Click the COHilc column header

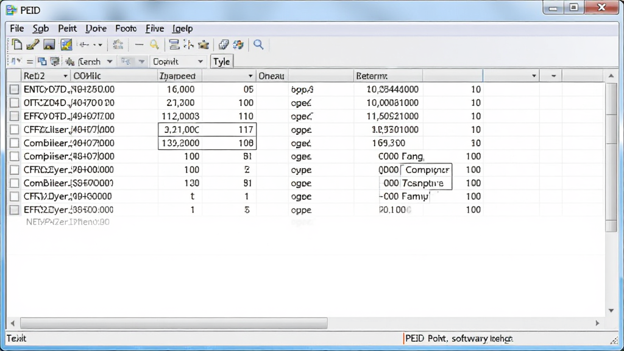pos(114,76)
